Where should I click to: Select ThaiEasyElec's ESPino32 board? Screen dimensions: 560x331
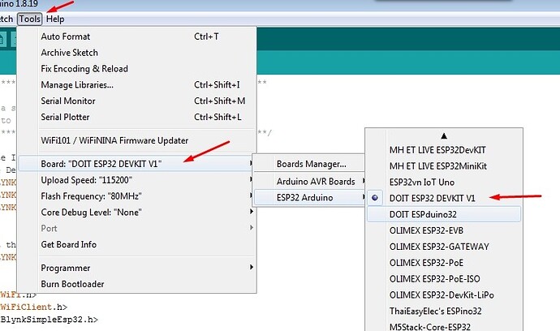point(444,311)
